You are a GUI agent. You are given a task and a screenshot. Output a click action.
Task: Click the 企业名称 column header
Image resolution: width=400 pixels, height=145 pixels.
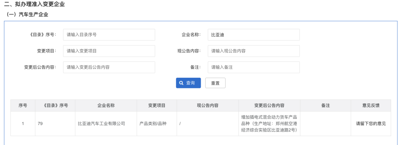106,105
